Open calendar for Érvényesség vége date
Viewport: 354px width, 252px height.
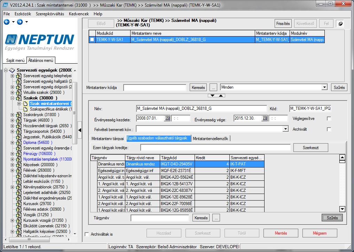[x=265, y=118]
